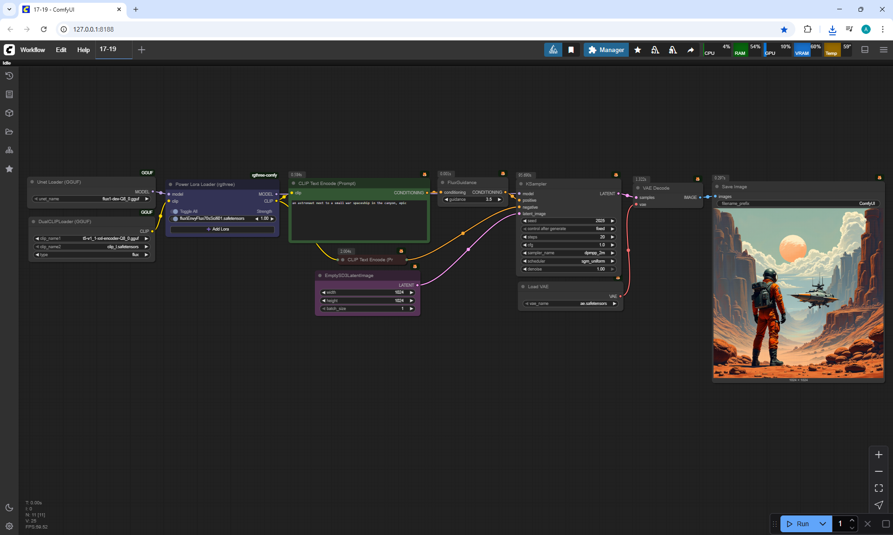Increase the guidance value with right arrow
Screen dimensions: 893x535
(x=500, y=199)
